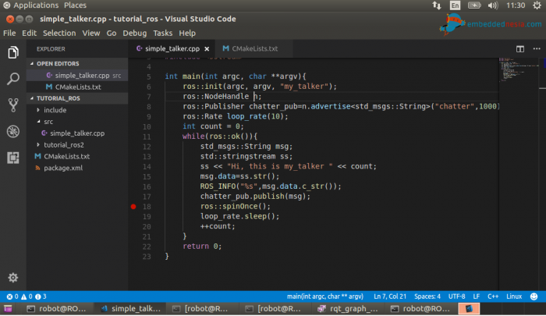Change encoding via UTF-8 status item
546x316 pixels.
(x=457, y=296)
